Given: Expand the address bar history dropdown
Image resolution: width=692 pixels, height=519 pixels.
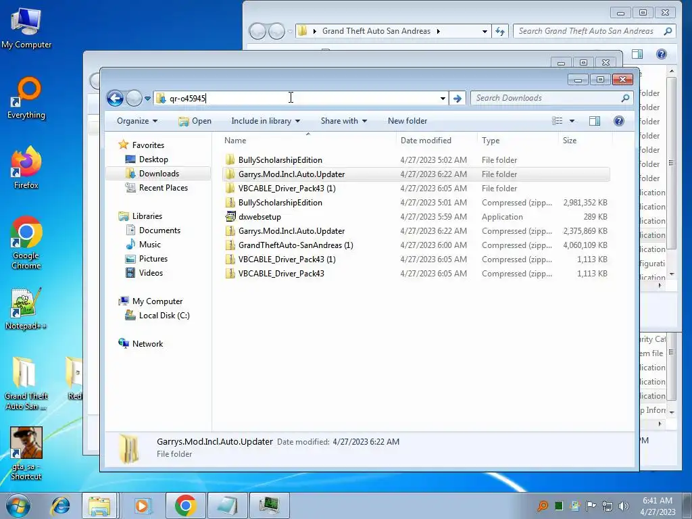Looking at the screenshot, I should [443, 99].
